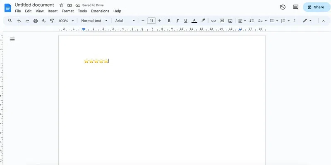Open the View menu
331x165 pixels.
39,11
